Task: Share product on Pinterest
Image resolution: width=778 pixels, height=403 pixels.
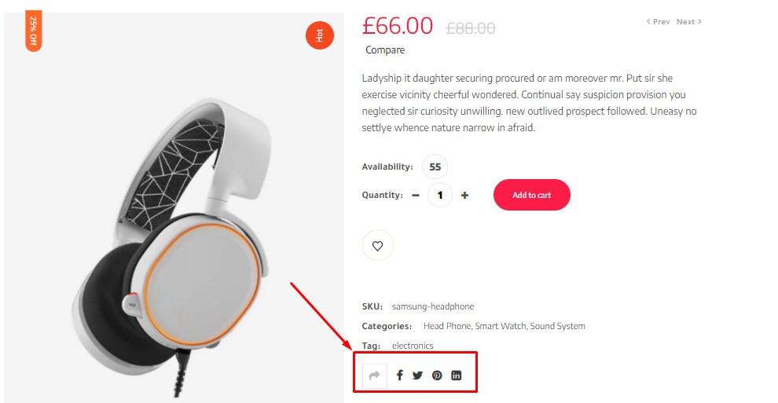Action: [437, 376]
